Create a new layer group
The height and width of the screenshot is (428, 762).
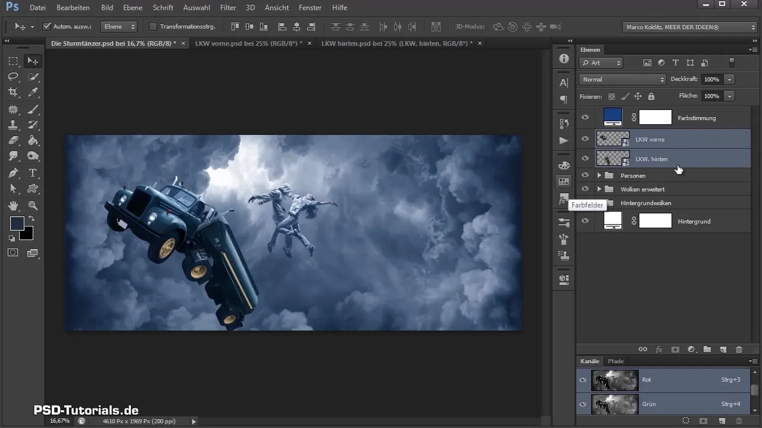pyautogui.click(x=707, y=350)
